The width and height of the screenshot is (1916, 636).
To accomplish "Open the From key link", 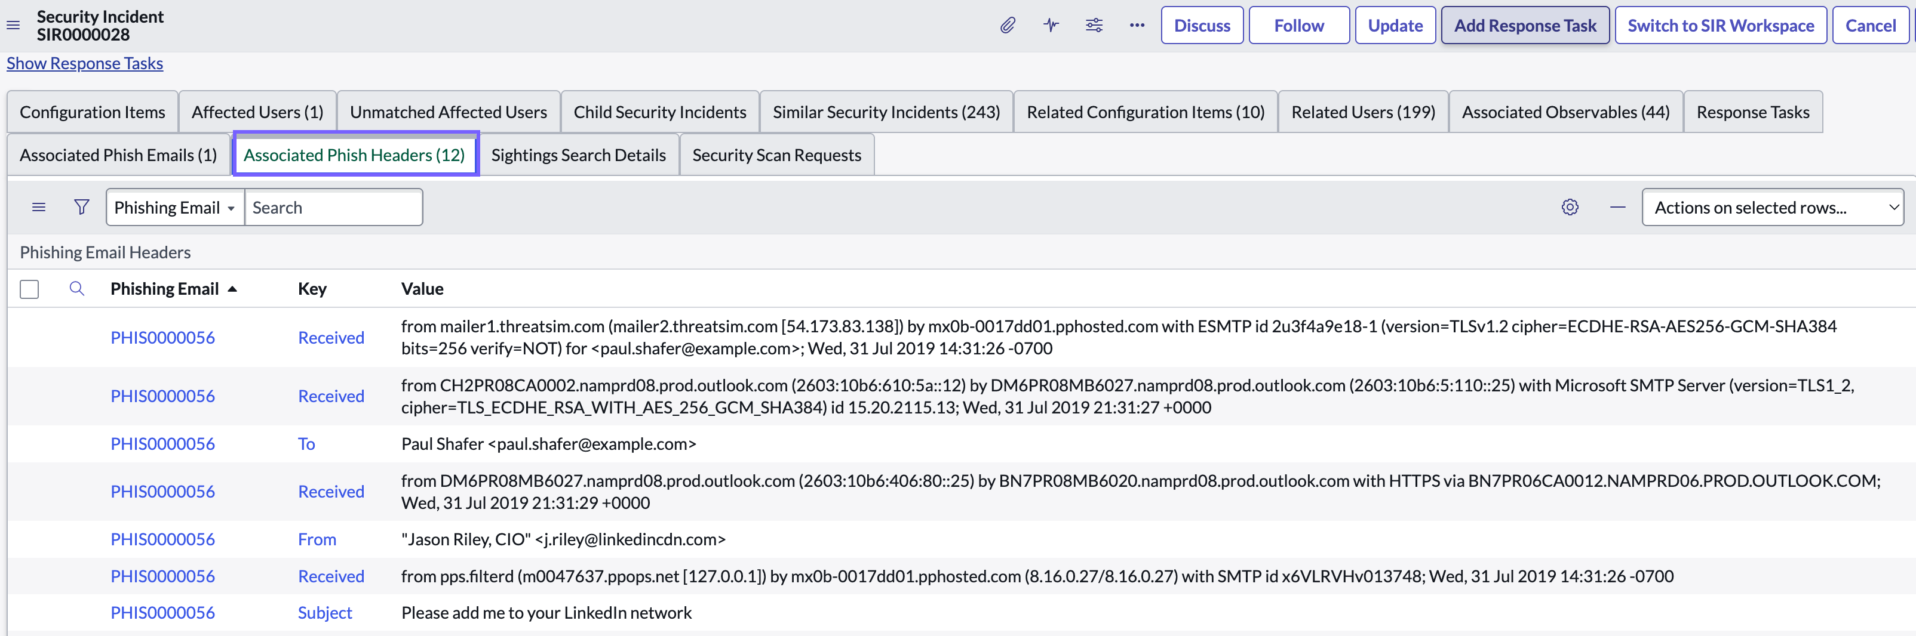I will 317,539.
